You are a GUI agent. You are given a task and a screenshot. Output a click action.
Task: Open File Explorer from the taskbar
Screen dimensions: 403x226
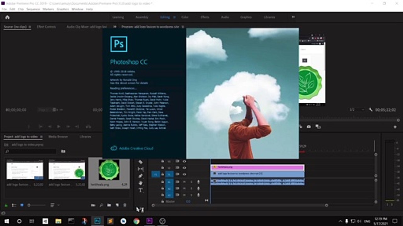coord(58,221)
